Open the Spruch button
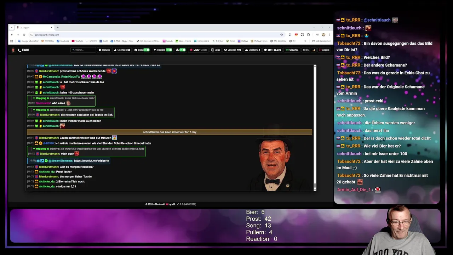The width and height of the screenshot is (453, 255). coord(104,50)
